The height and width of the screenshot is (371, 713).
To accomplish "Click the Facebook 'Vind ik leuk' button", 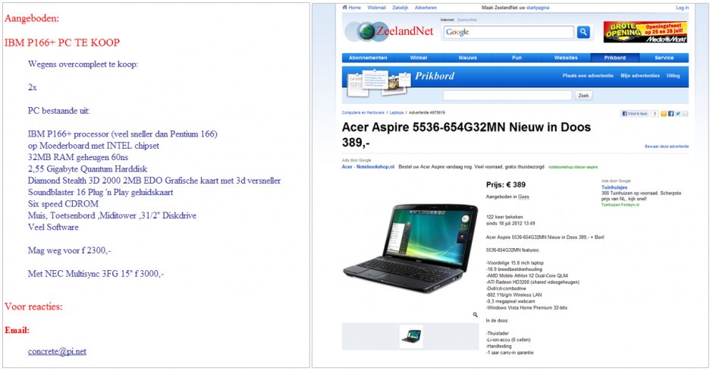I will point(635,114).
